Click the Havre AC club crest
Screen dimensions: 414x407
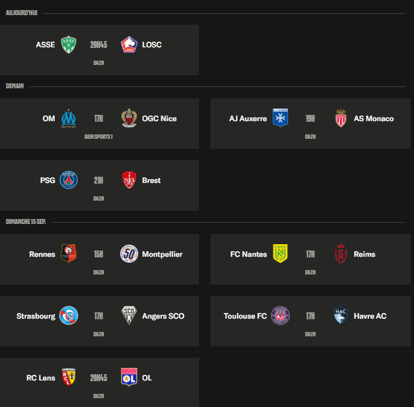(x=341, y=316)
